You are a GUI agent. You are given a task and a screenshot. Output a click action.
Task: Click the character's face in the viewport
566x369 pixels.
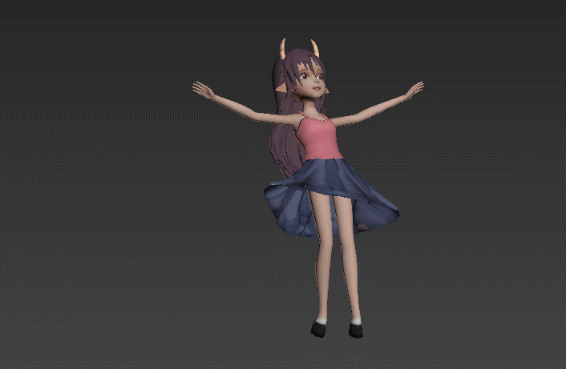point(312,82)
